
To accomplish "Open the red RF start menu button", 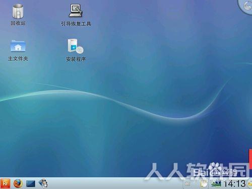I will pyautogui.click(x=5, y=183).
